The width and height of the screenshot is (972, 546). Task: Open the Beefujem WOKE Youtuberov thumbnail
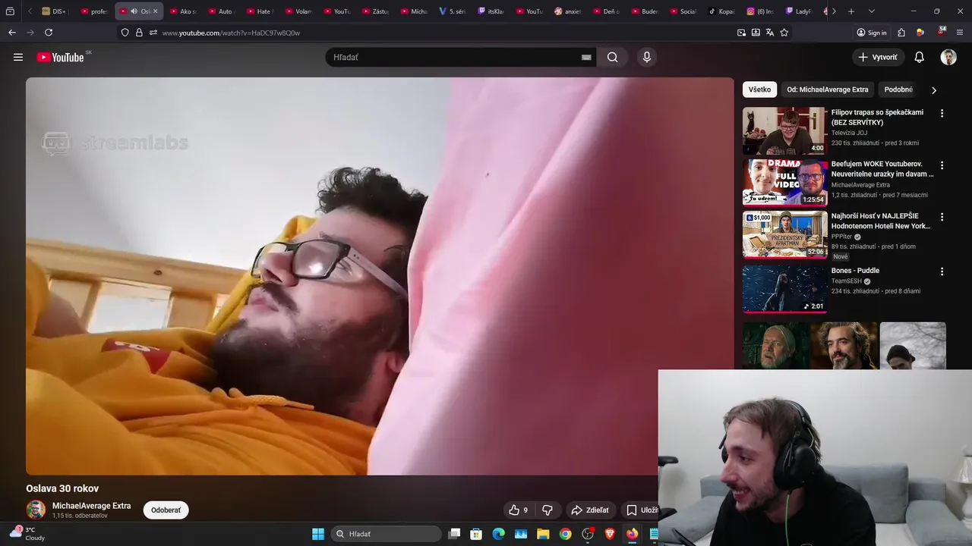[784, 182]
